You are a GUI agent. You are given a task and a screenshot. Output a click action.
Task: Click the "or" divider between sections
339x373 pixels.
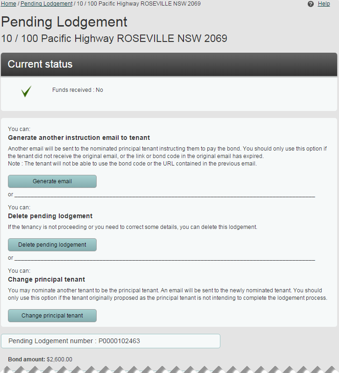(10, 194)
